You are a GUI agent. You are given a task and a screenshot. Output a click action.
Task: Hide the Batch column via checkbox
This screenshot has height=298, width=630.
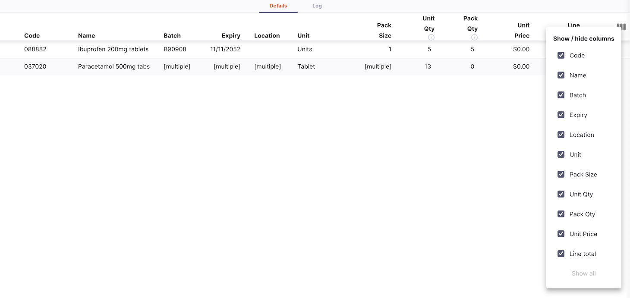(561, 95)
